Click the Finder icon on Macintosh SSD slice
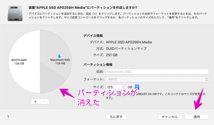This screenshot has height=125, width=214. coord(60,56)
